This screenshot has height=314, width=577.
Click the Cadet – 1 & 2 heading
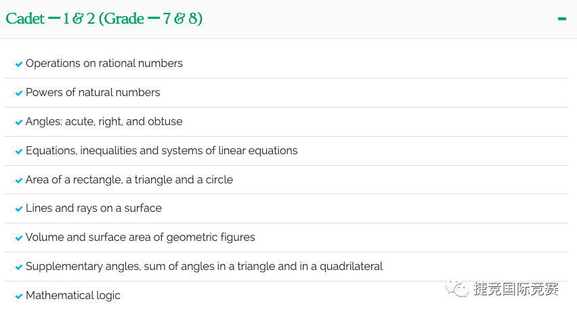[x=104, y=18]
